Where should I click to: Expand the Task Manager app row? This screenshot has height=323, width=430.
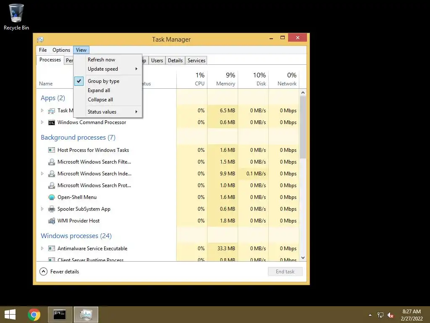click(x=42, y=111)
